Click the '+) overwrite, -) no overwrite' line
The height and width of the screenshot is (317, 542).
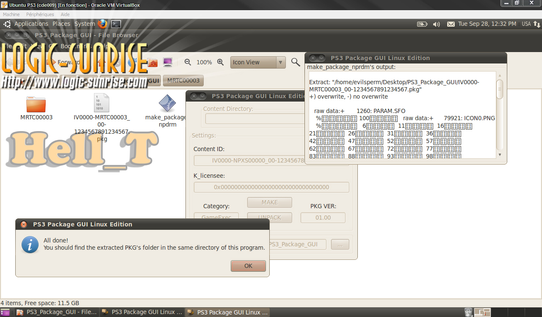point(348,96)
